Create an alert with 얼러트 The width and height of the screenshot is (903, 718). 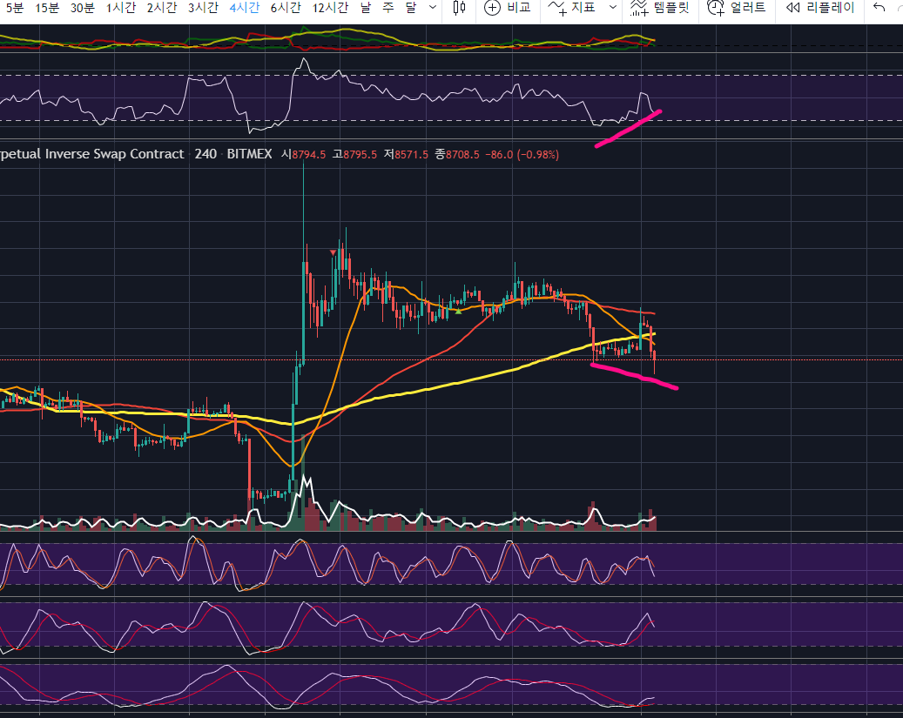pyautogui.click(x=737, y=8)
